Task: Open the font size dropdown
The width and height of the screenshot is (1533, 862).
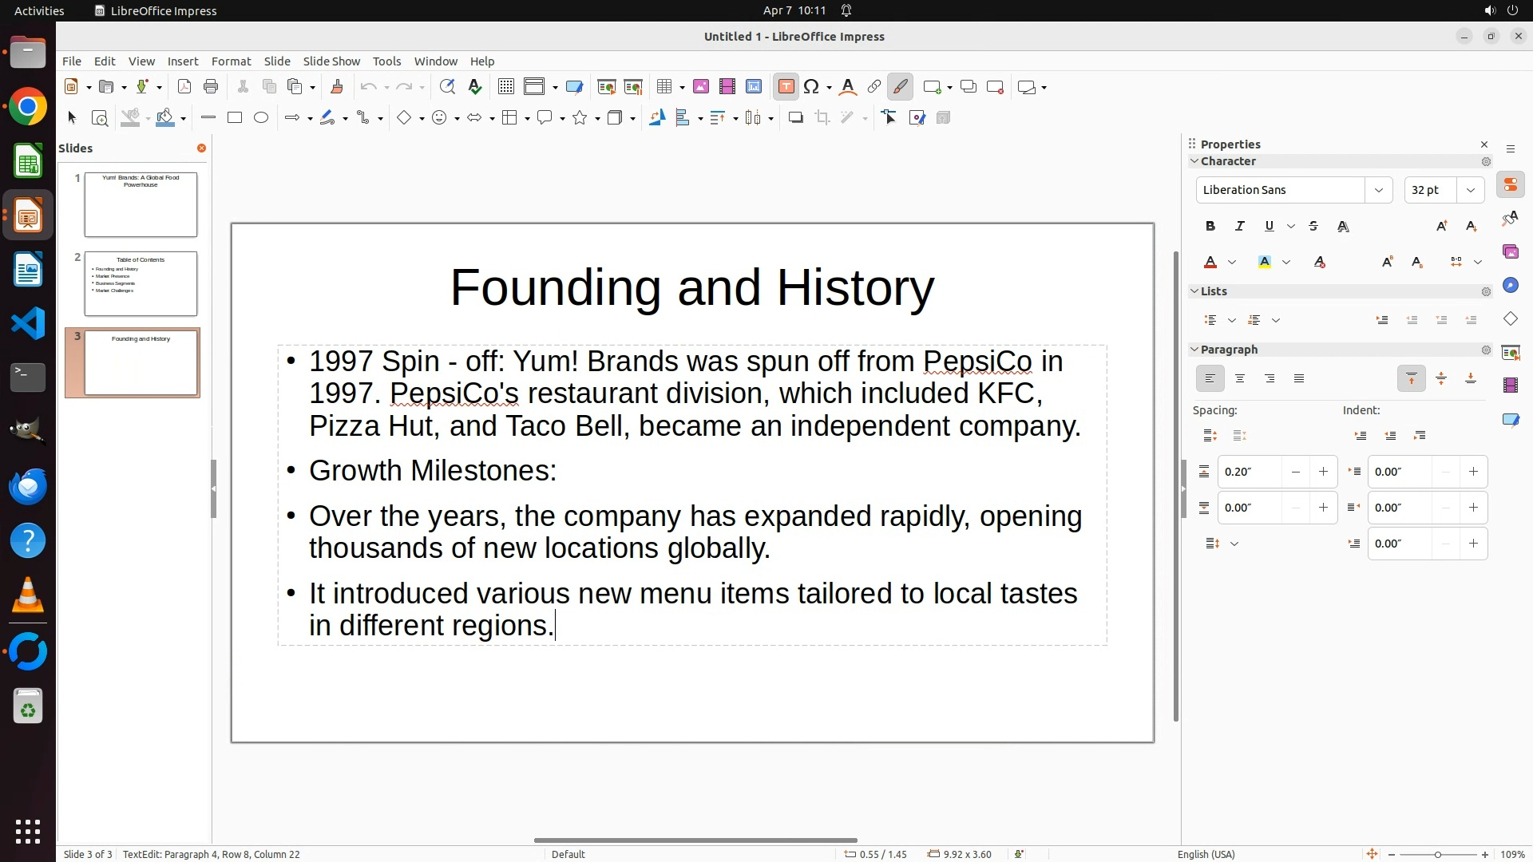Action: point(1471,190)
